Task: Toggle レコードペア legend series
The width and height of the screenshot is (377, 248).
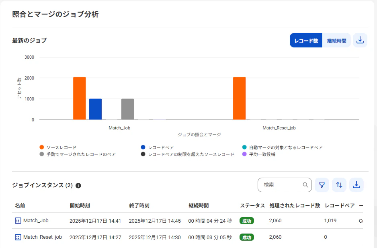Action: pos(157,147)
